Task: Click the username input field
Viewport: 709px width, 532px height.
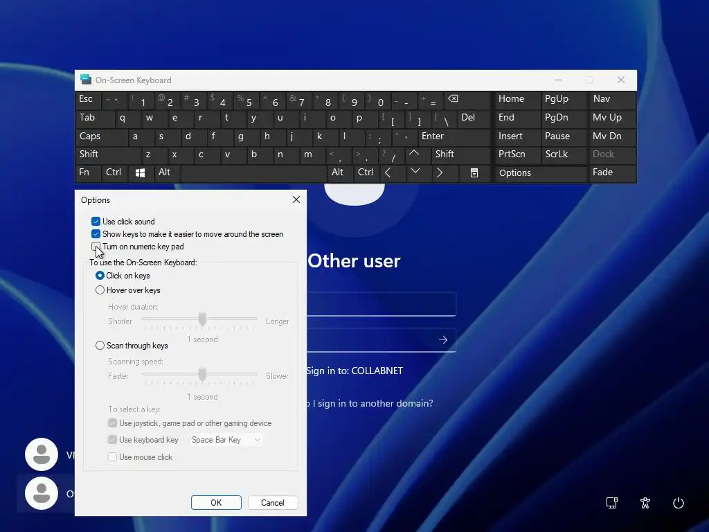Action: pos(382,304)
